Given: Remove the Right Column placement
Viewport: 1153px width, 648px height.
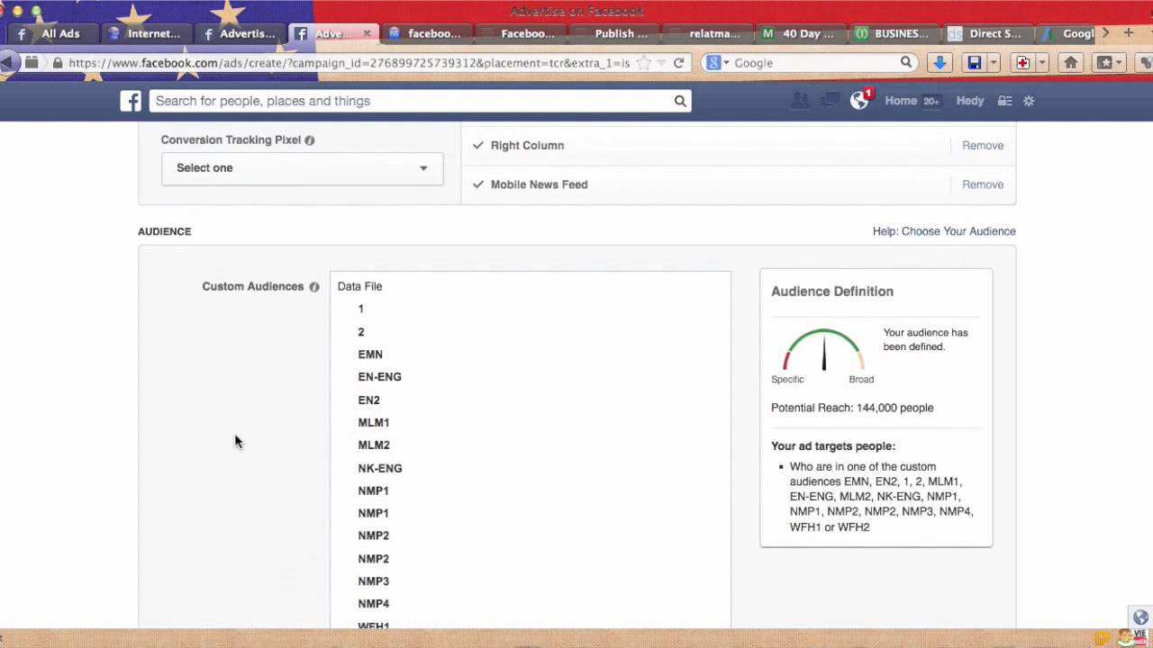Looking at the screenshot, I should pos(983,146).
